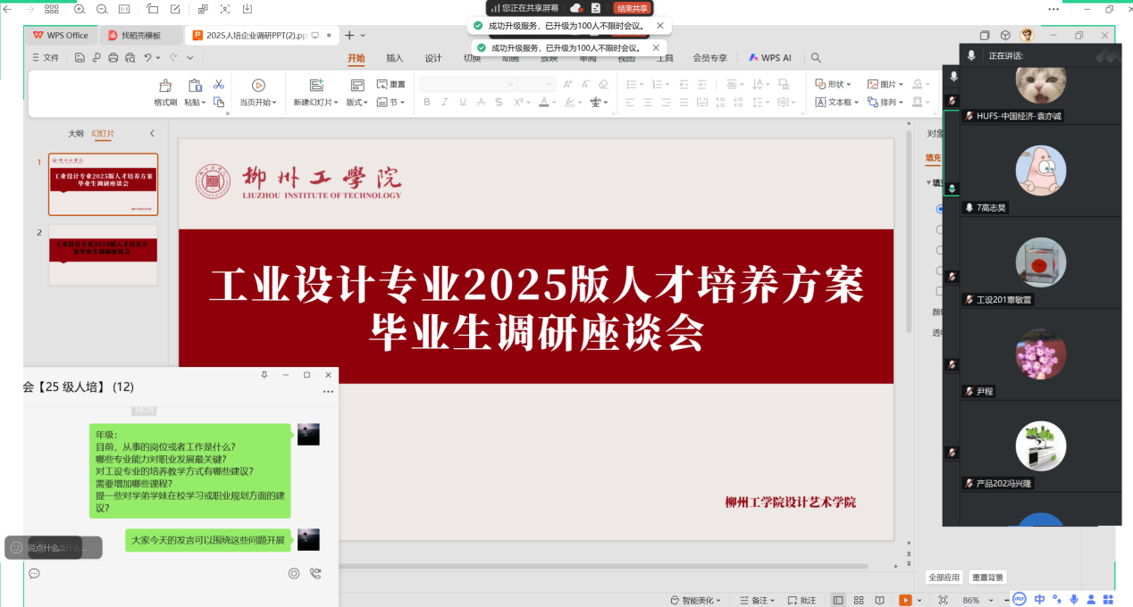The height and width of the screenshot is (607, 1133).
Task: Click the download icon in viewer toolbar
Action: [x=246, y=9]
